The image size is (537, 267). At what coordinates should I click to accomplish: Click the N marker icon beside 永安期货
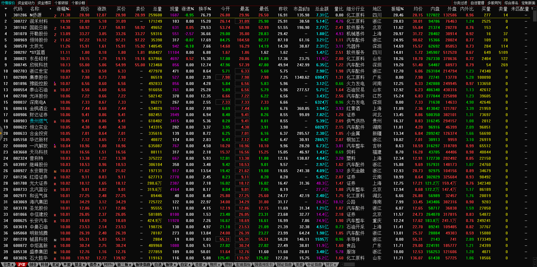(x=55, y=171)
